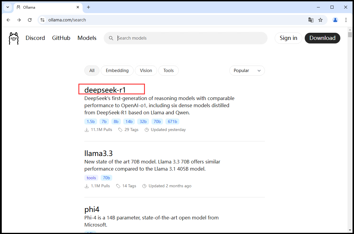354x234 pixels.
Task: Open the Popular sort dropdown
Action: pos(247,71)
